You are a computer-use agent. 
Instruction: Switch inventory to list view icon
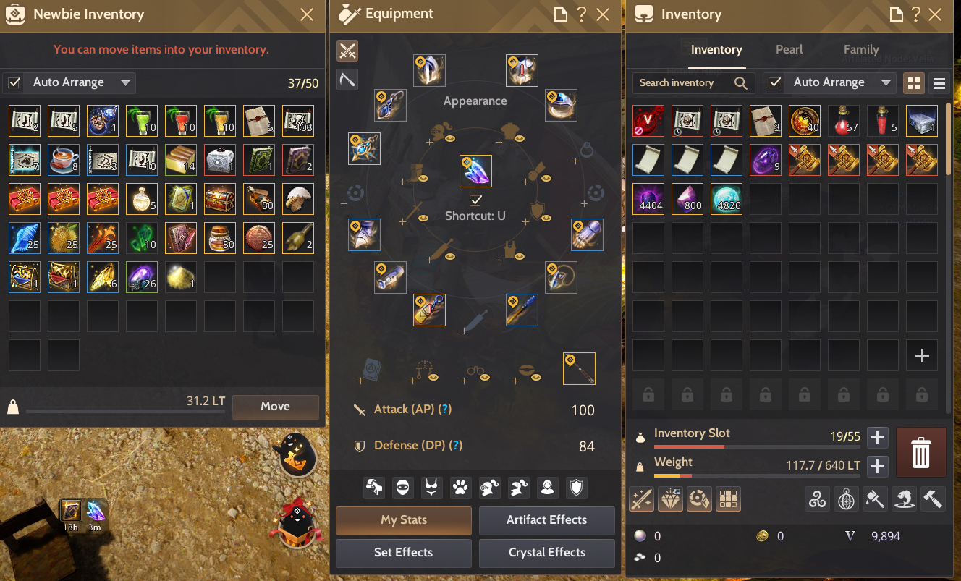pos(939,83)
